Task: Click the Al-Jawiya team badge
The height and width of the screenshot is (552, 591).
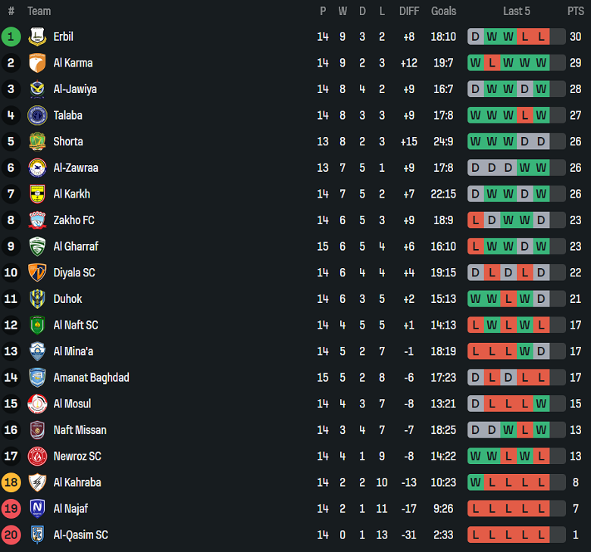Action: [37, 89]
